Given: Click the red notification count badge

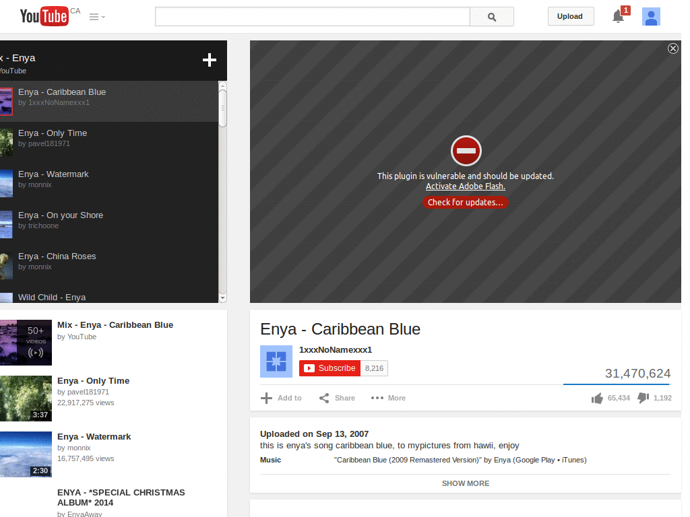Looking at the screenshot, I should pos(625,10).
